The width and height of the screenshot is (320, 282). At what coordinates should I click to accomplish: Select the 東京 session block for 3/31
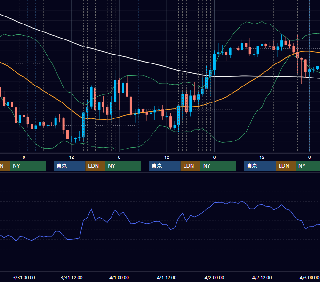pos(69,166)
